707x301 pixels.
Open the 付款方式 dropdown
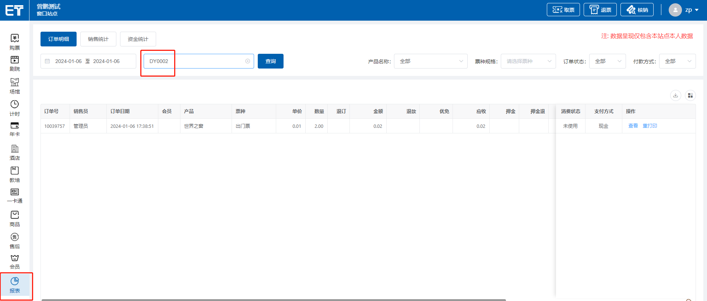click(x=677, y=61)
